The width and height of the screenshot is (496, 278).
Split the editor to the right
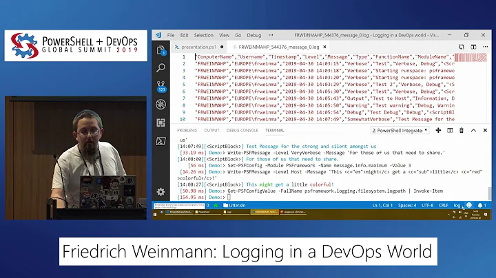[473, 47]
